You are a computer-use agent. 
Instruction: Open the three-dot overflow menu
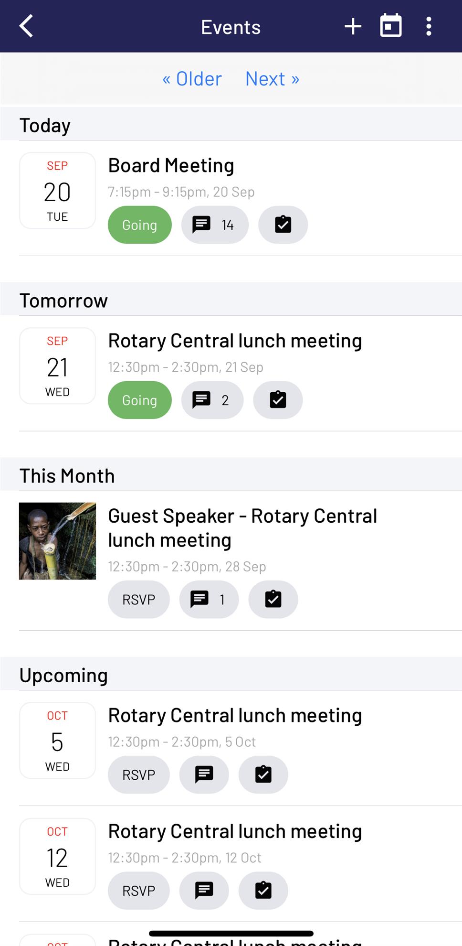point(429,26)
